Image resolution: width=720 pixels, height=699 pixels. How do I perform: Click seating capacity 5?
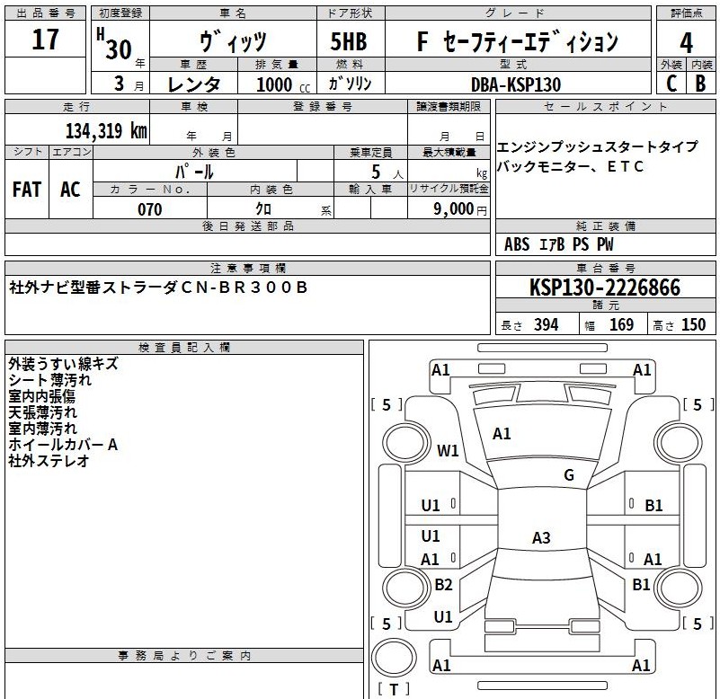coord(376,173)
